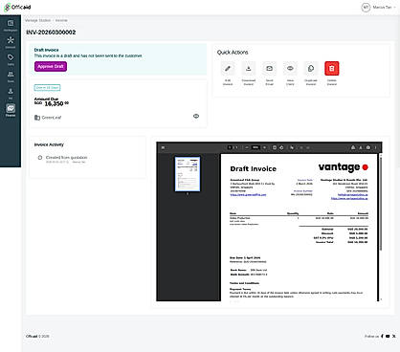Viewport: 400px width, 352px height.
Task: Click the Officaid logo
Action: [x=17, y=7]
